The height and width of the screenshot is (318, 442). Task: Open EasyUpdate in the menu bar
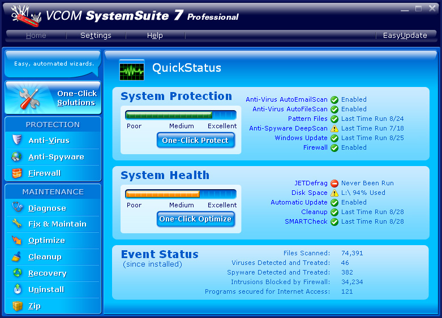[405, 36]
